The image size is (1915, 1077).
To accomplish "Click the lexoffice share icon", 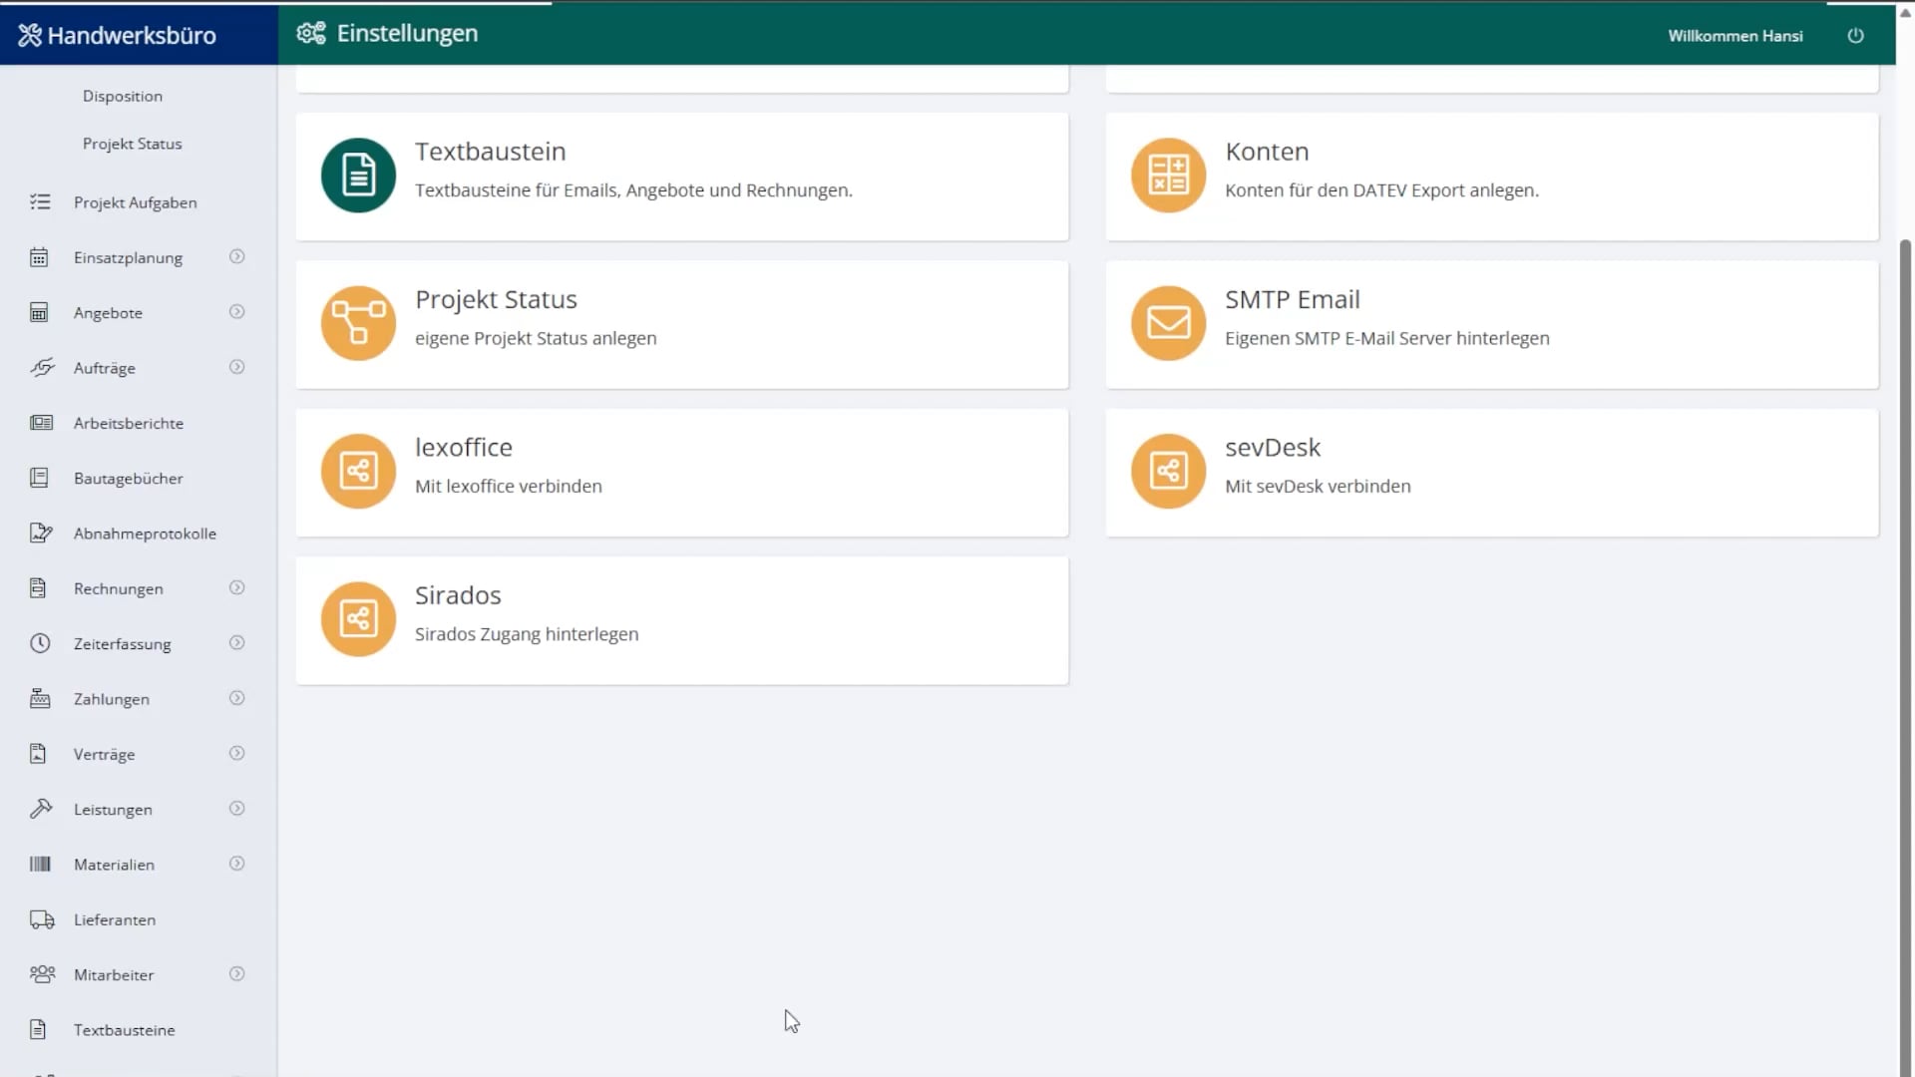I will click(x=358, y=471).
